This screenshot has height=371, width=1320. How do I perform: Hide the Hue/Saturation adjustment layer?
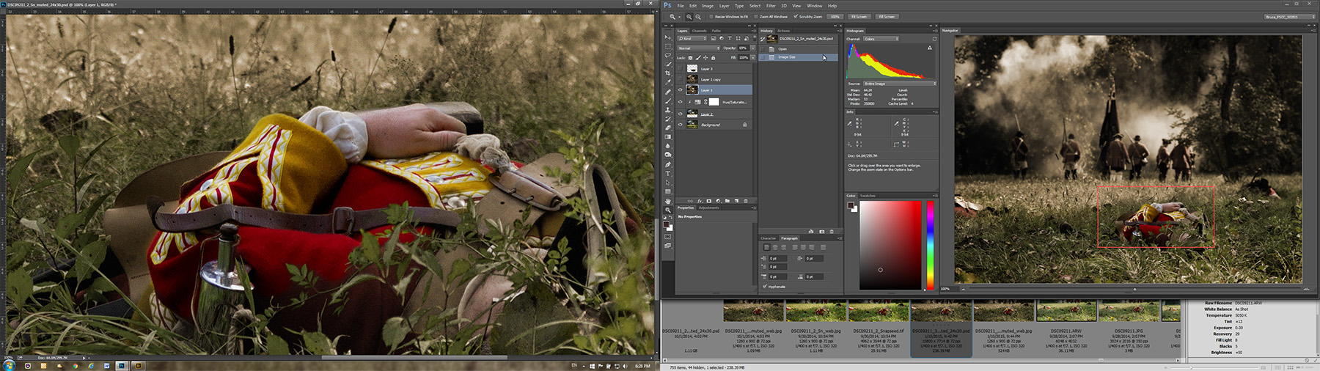click(680, 102)
